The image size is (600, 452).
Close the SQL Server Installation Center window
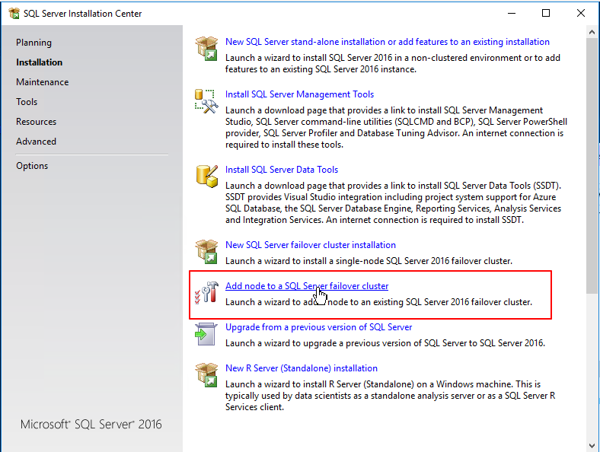[580, 14]
